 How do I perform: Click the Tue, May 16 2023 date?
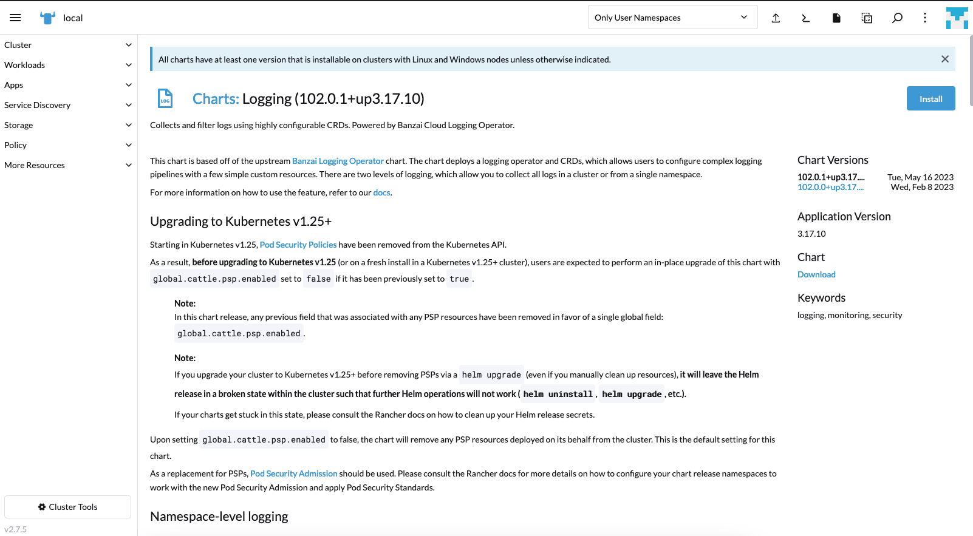pos(920,177)
